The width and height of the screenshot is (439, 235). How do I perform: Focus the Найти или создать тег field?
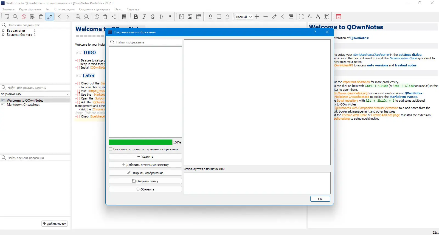(35, 25)
